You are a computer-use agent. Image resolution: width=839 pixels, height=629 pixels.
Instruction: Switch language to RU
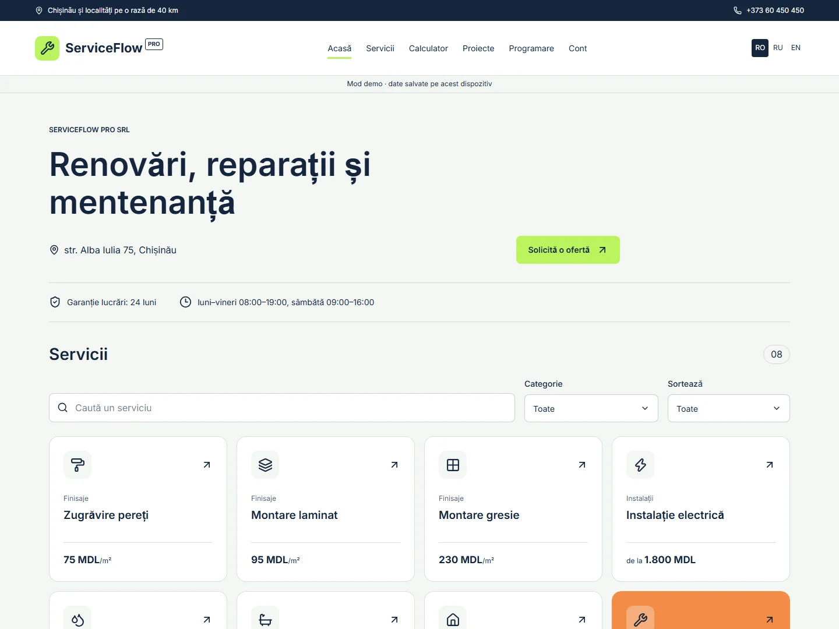coord(778,48)
